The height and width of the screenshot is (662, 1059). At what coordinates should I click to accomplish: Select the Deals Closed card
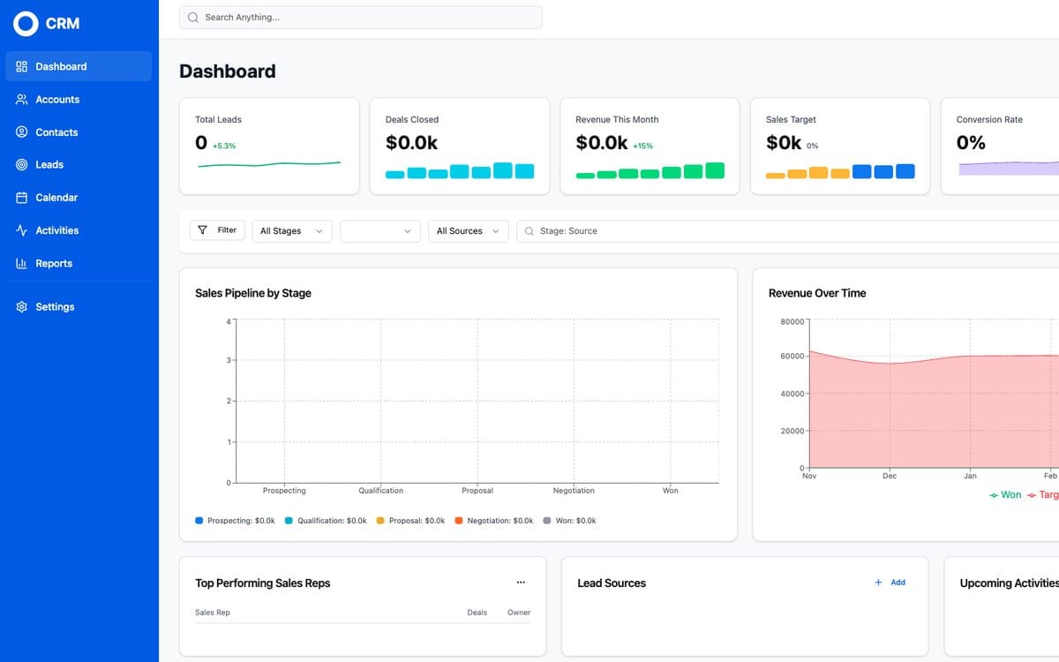pyautogui.click(x=460, y=146)
